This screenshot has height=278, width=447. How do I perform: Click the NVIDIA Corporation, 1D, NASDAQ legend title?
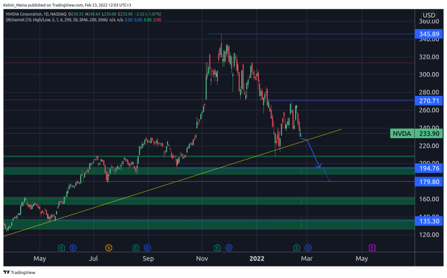pos(36,14)
